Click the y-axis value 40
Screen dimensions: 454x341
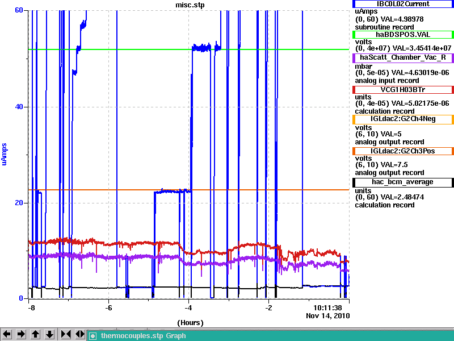pyautogui.click(x=19, y=107)
